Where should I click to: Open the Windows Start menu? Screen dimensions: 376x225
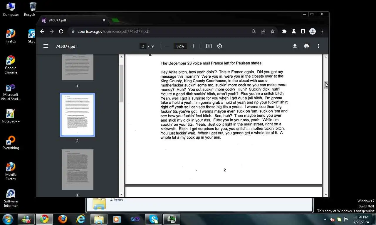point(8,219)
